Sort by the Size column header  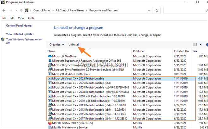[195, 51]
